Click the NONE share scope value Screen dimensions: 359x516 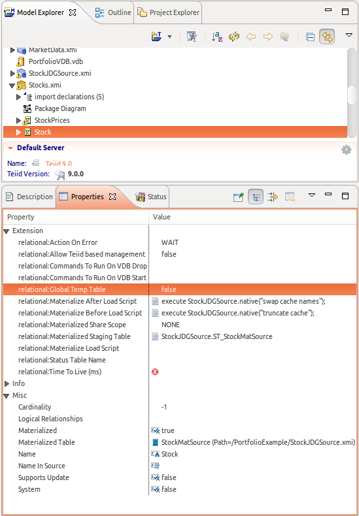[171, 325]
